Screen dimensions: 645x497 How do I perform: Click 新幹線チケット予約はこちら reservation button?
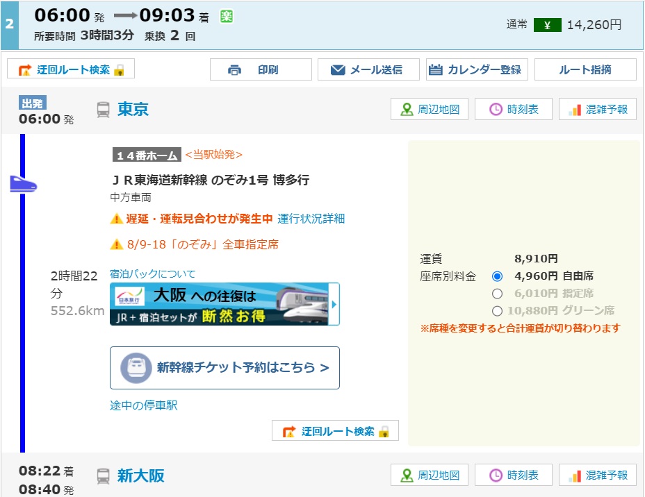point(224,368)
